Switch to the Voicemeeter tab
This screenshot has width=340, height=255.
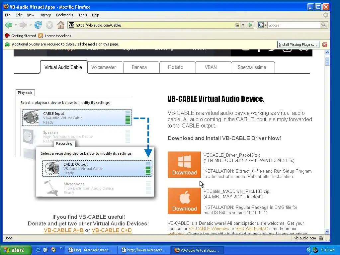(x=105, y=67)
